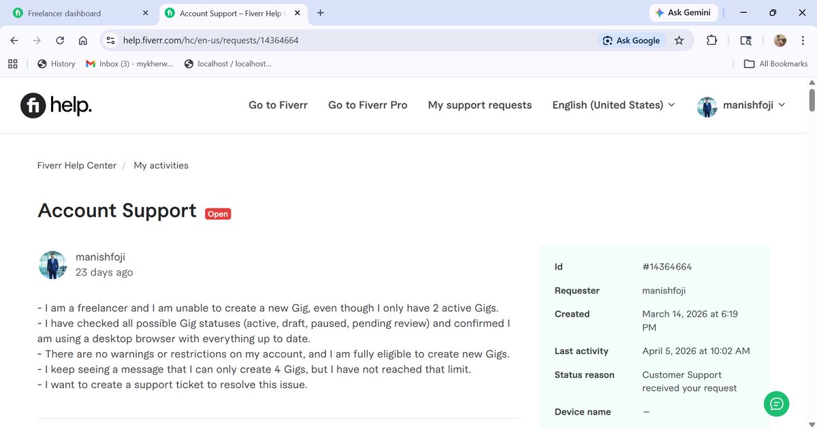Click the Created date March 14, 2026
Image resolution: width=817 pixels, height=429 pixels.
pyautogui.click(x=690, y=321)
